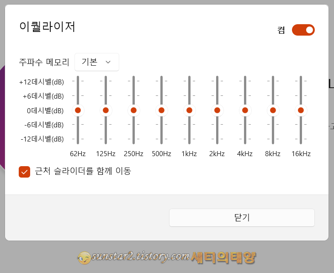Click the 주파수 메모리 label

(x=44, y=62)
